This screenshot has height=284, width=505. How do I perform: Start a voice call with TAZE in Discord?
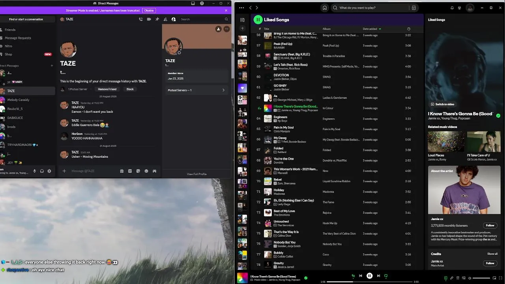point(141,19)
